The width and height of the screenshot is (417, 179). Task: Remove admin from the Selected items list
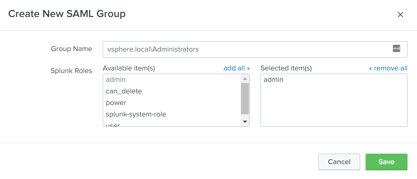click(x=273, y=80)
